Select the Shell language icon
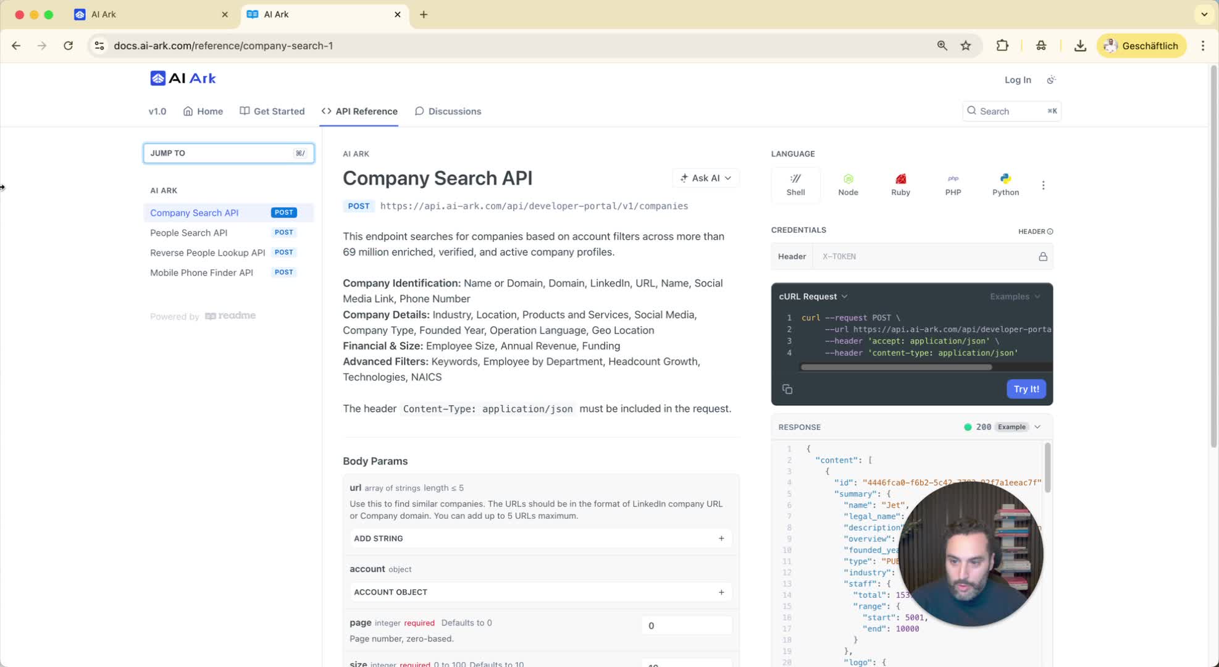 (x=795, y=184)
